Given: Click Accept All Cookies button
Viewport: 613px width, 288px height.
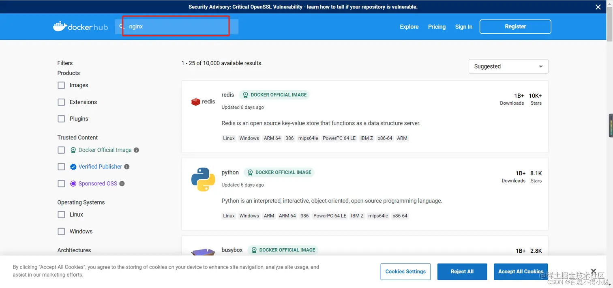Looking at the screenshot, I should (x=521, y=272).
